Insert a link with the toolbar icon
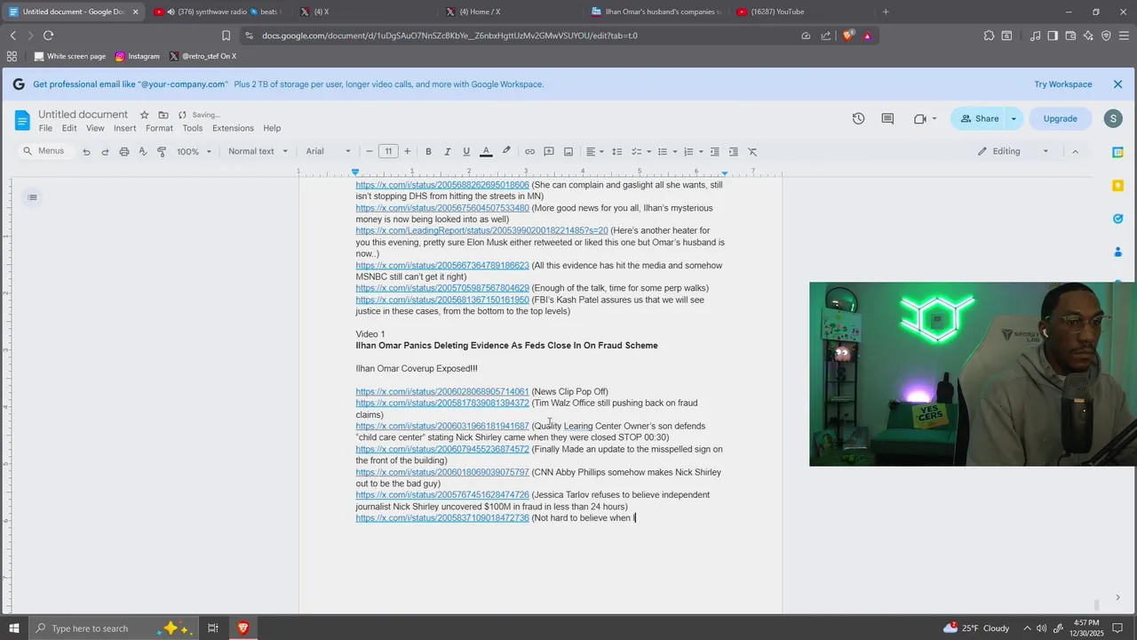This screenshot has height=640, width=1137. point(530,152)
